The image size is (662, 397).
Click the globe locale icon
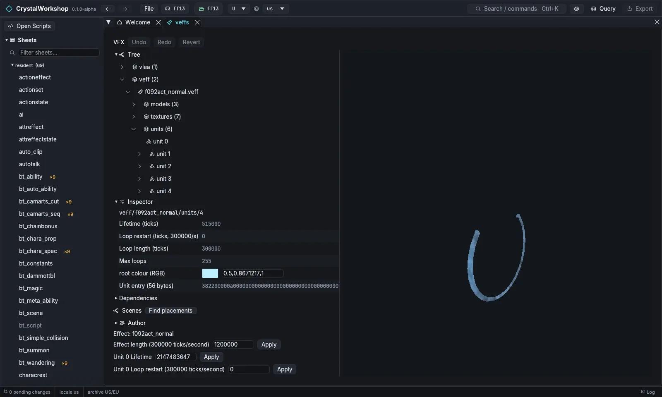tap(257, 9)
